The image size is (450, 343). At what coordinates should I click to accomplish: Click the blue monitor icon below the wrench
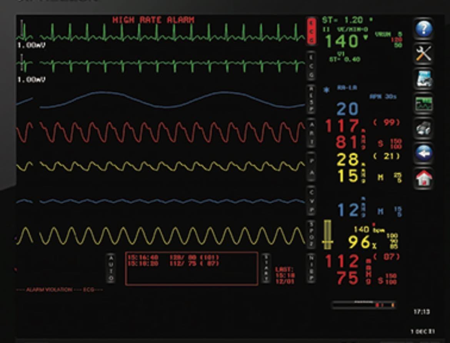423,78
